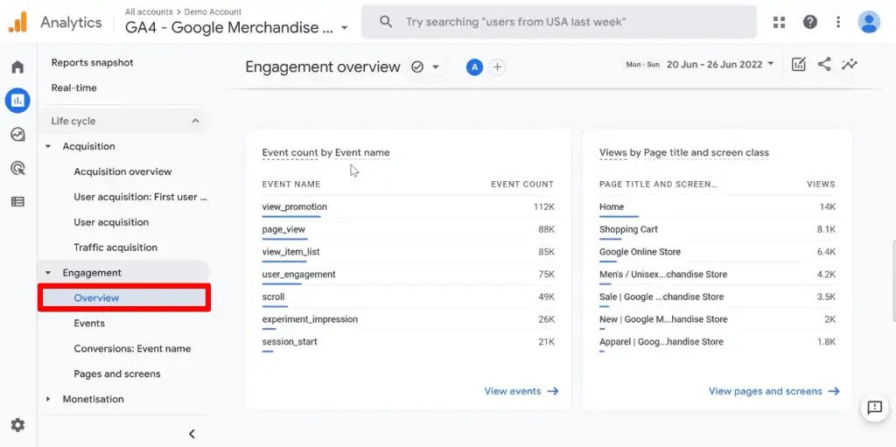896x447 pixels.
Task: Open User acquisition: First user report
Action: (x=140, y=197)
